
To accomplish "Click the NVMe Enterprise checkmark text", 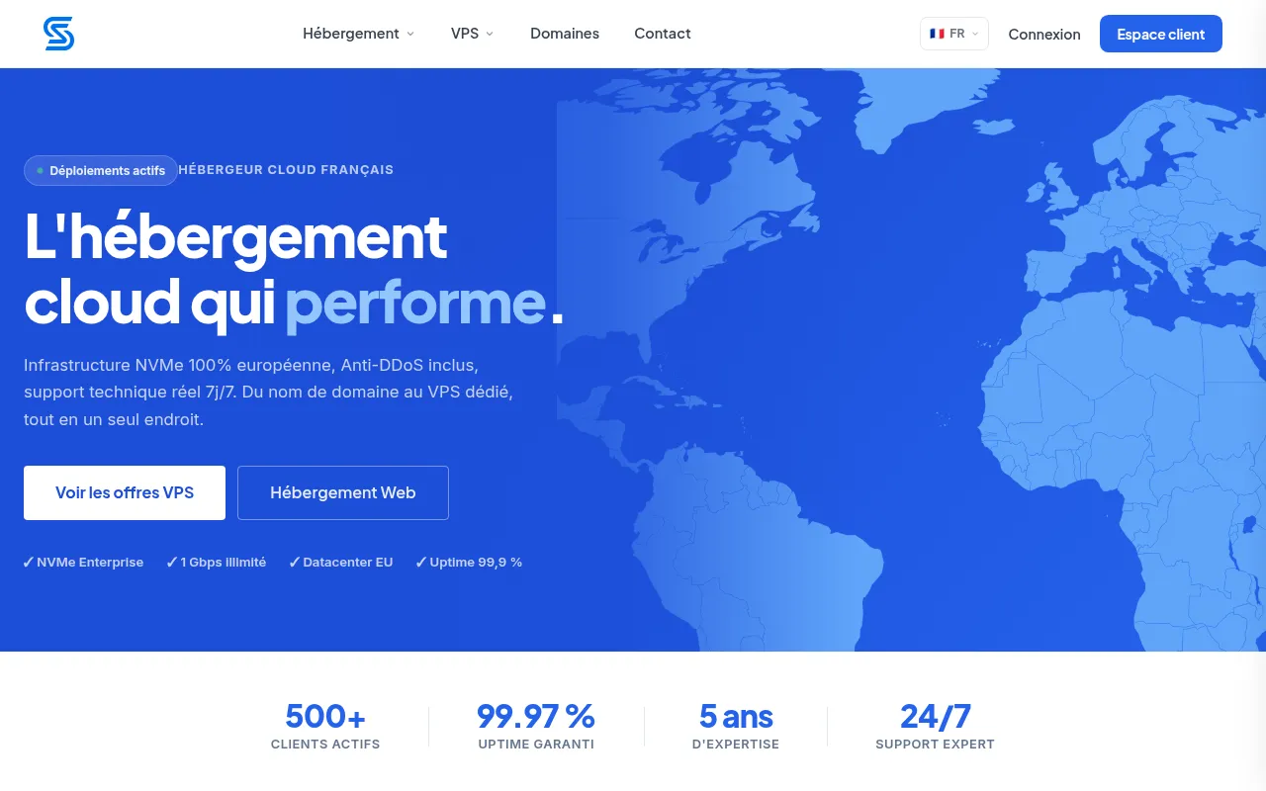I will [83, 562].
